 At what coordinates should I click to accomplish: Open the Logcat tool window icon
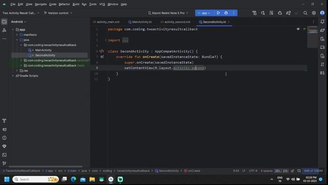tap(4, 129)
